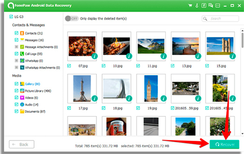Image resolution: width=244 pixels, height=154 pixels.
Task: Open the Facebook icon in title bar
Action: [x=204, y=6]
